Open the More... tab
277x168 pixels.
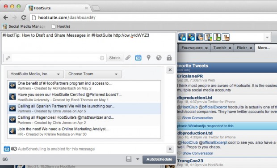[x=264, y=48]
